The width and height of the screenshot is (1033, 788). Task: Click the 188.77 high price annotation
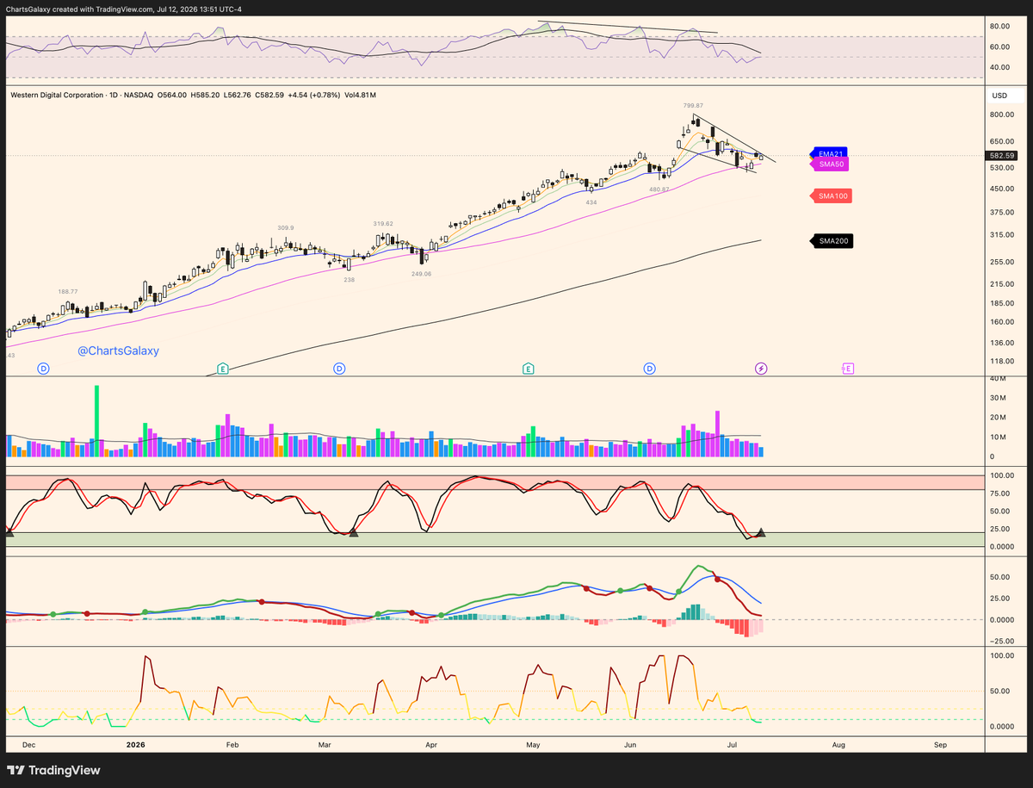(69, 292)
